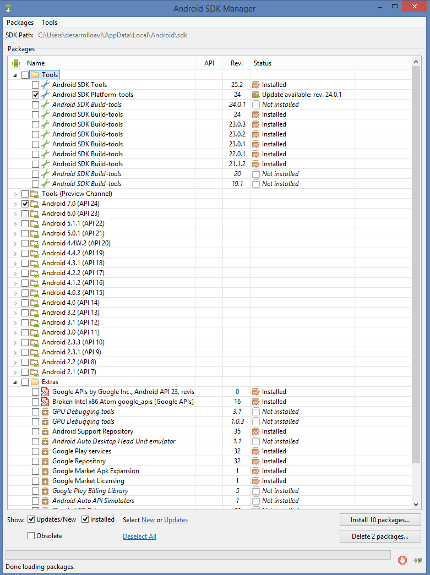Click the folder icon for Tools (Preview Channel)
The height and width of the screenshot is (575, 430).
point(35,194)
